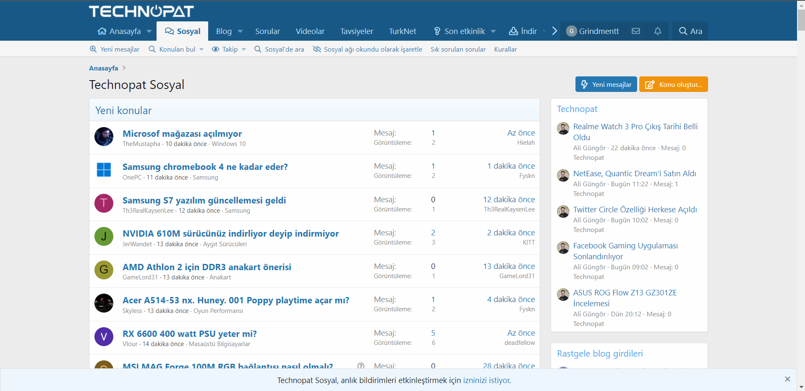
Task: Click Ali Güngör avatar beside Realme Watch article
Action: click(563, 128)
